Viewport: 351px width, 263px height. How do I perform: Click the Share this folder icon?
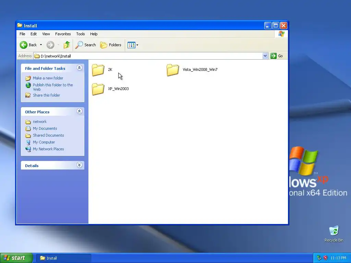tap(28, 95)
